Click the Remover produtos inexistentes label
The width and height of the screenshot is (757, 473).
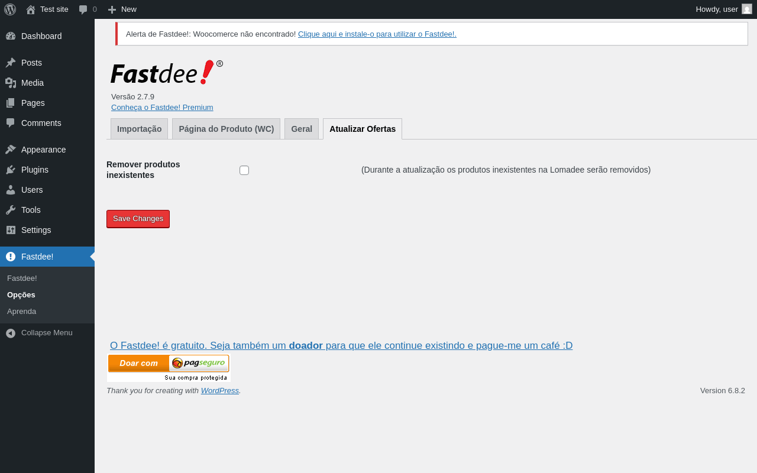coord(143,170)
